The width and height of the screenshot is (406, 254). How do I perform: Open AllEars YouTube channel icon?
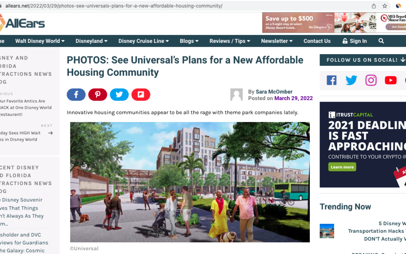[x=391, y=81]
